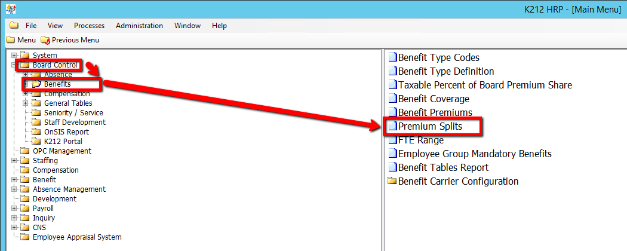627x251 pixels.
Task: Expand the Absence Management tree node
Action: [x=14, y=189]
